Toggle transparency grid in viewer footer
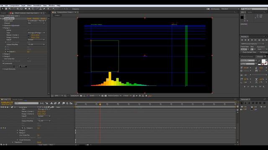 pos(106,96)
